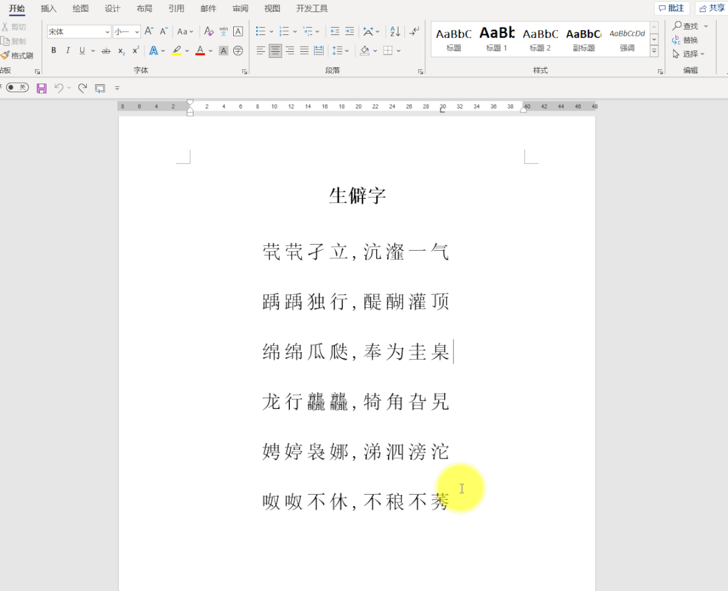Click the Show/Hide Marks icon
Viewport: 728px width, 591px height.
(x=413, y=31)
